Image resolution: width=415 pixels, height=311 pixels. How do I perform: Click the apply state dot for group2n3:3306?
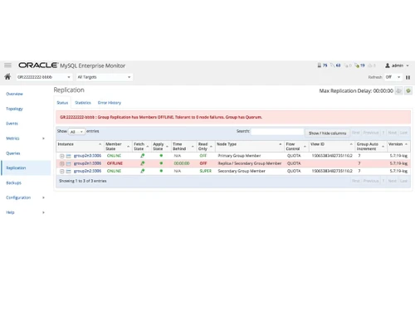pos(161,156)
